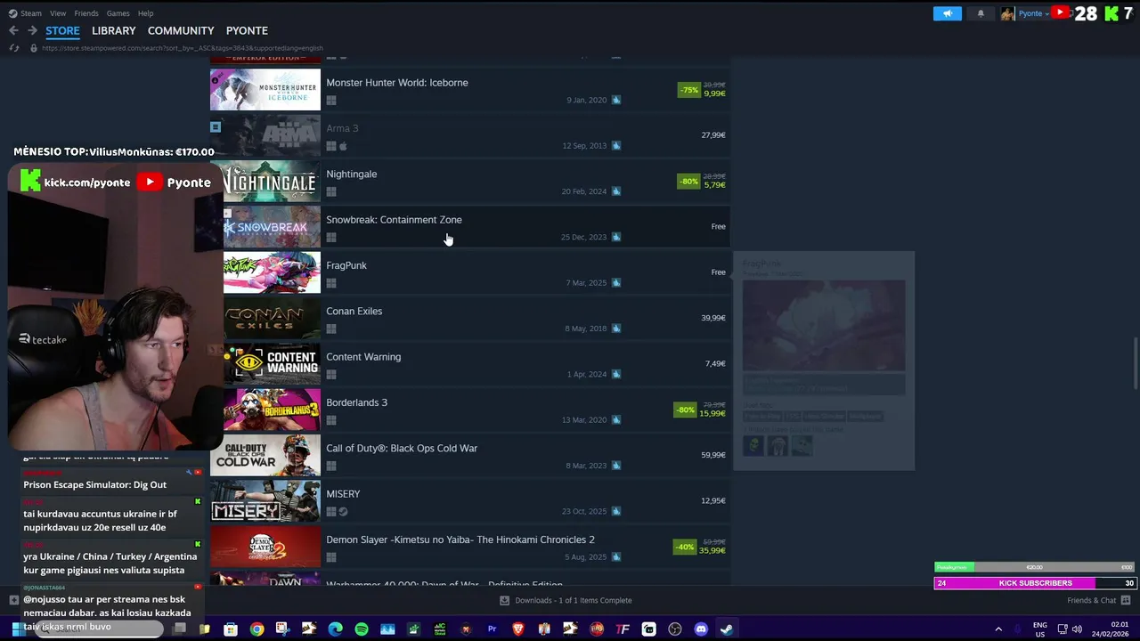This screenshot has height=641, width=1140.
Task: Click Apple platform icon under Arma 3
Action: pyautogui.click(x=343, y=146)
